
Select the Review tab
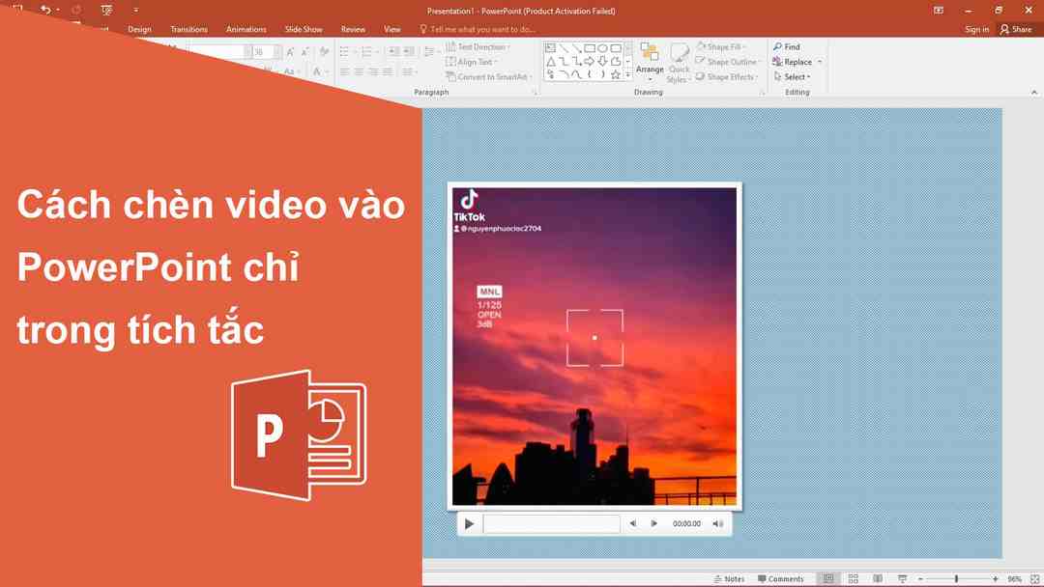[x=353, y=29]
